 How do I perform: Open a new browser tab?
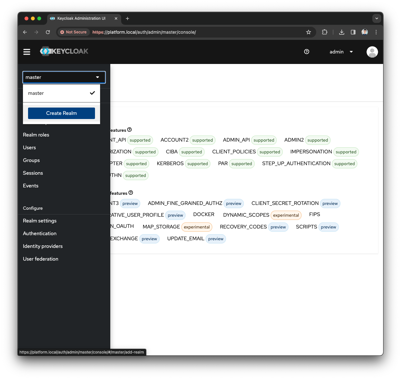click(x=128, y=18)
